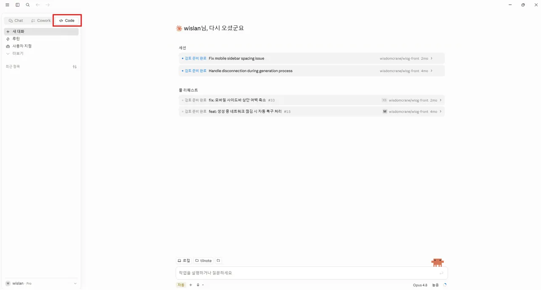Click the orange Claude starburst logo

(179, 28)
